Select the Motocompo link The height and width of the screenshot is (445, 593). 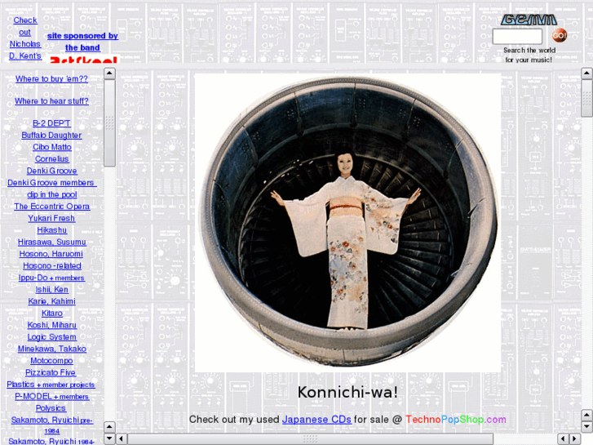point(52,361)
